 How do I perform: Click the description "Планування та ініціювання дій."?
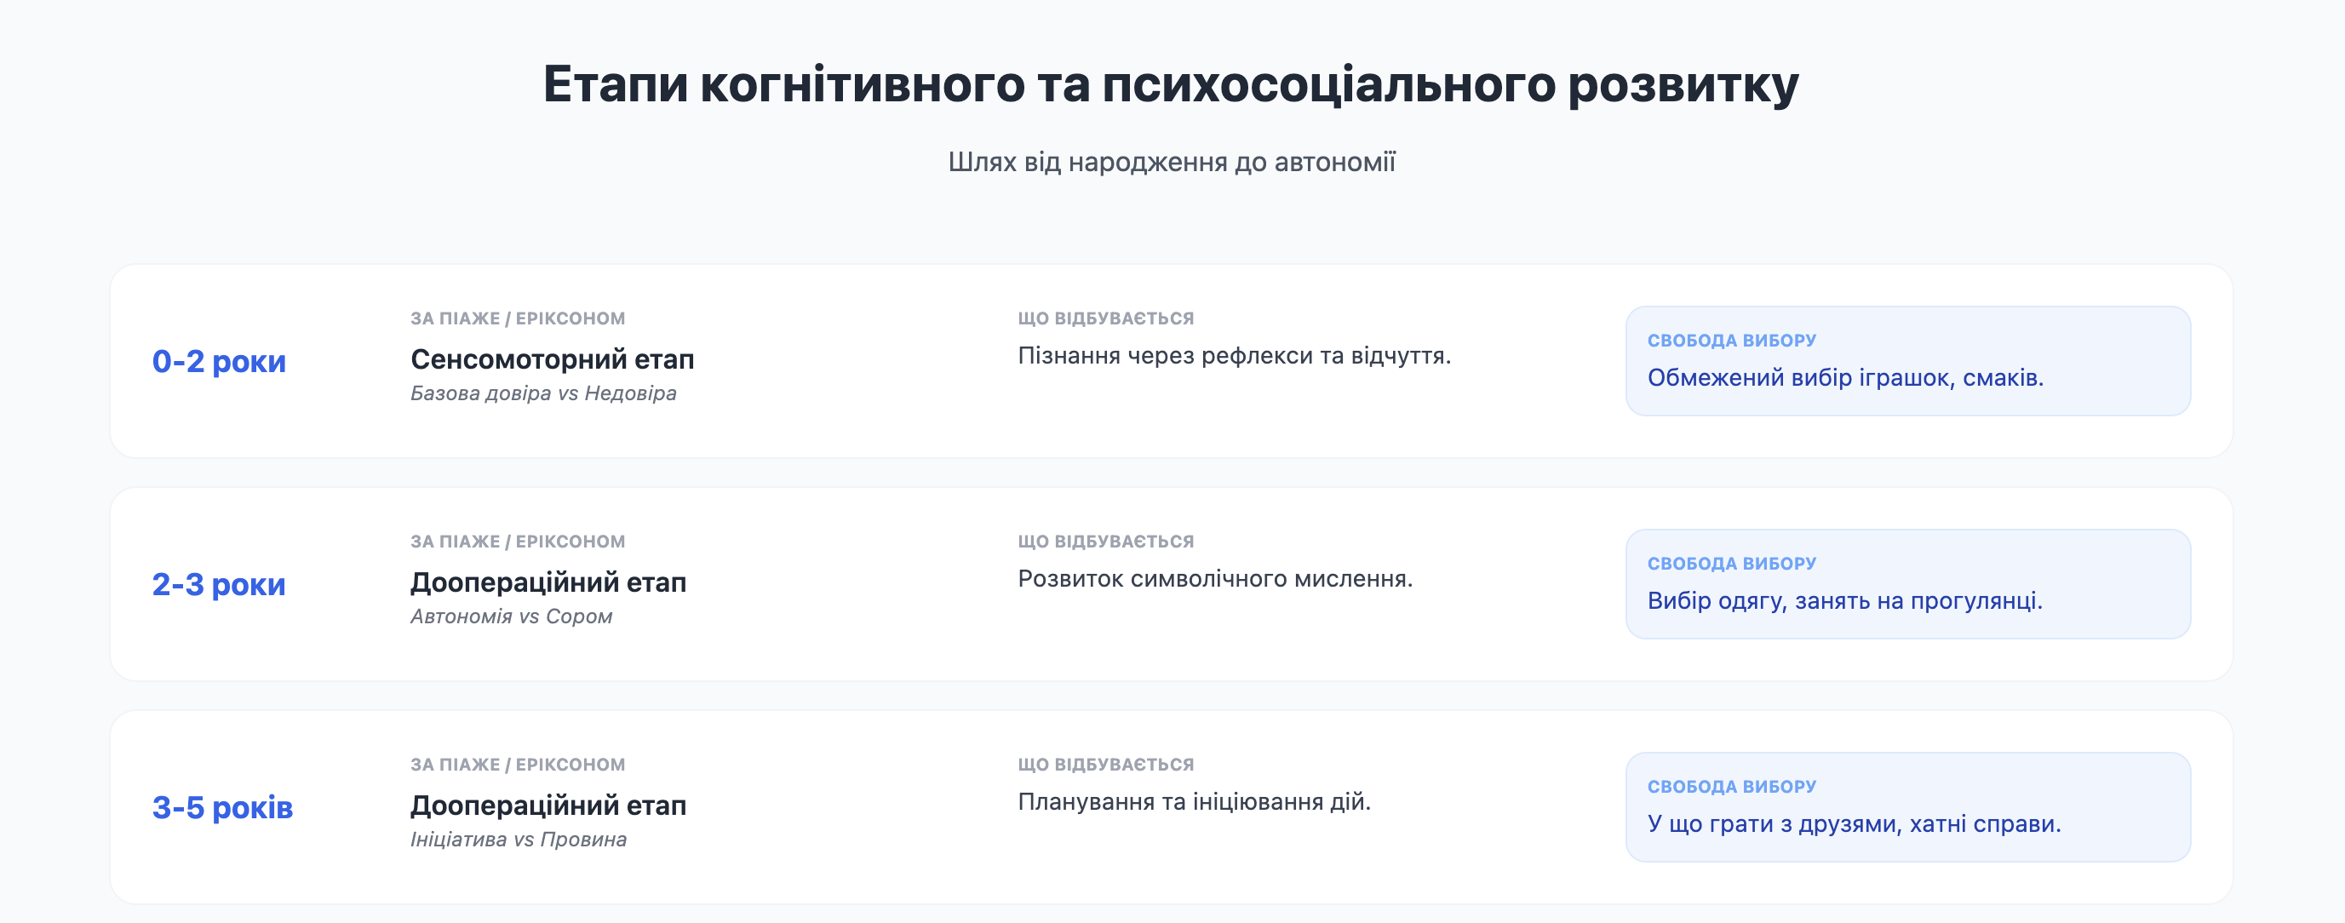(1194, 801)
